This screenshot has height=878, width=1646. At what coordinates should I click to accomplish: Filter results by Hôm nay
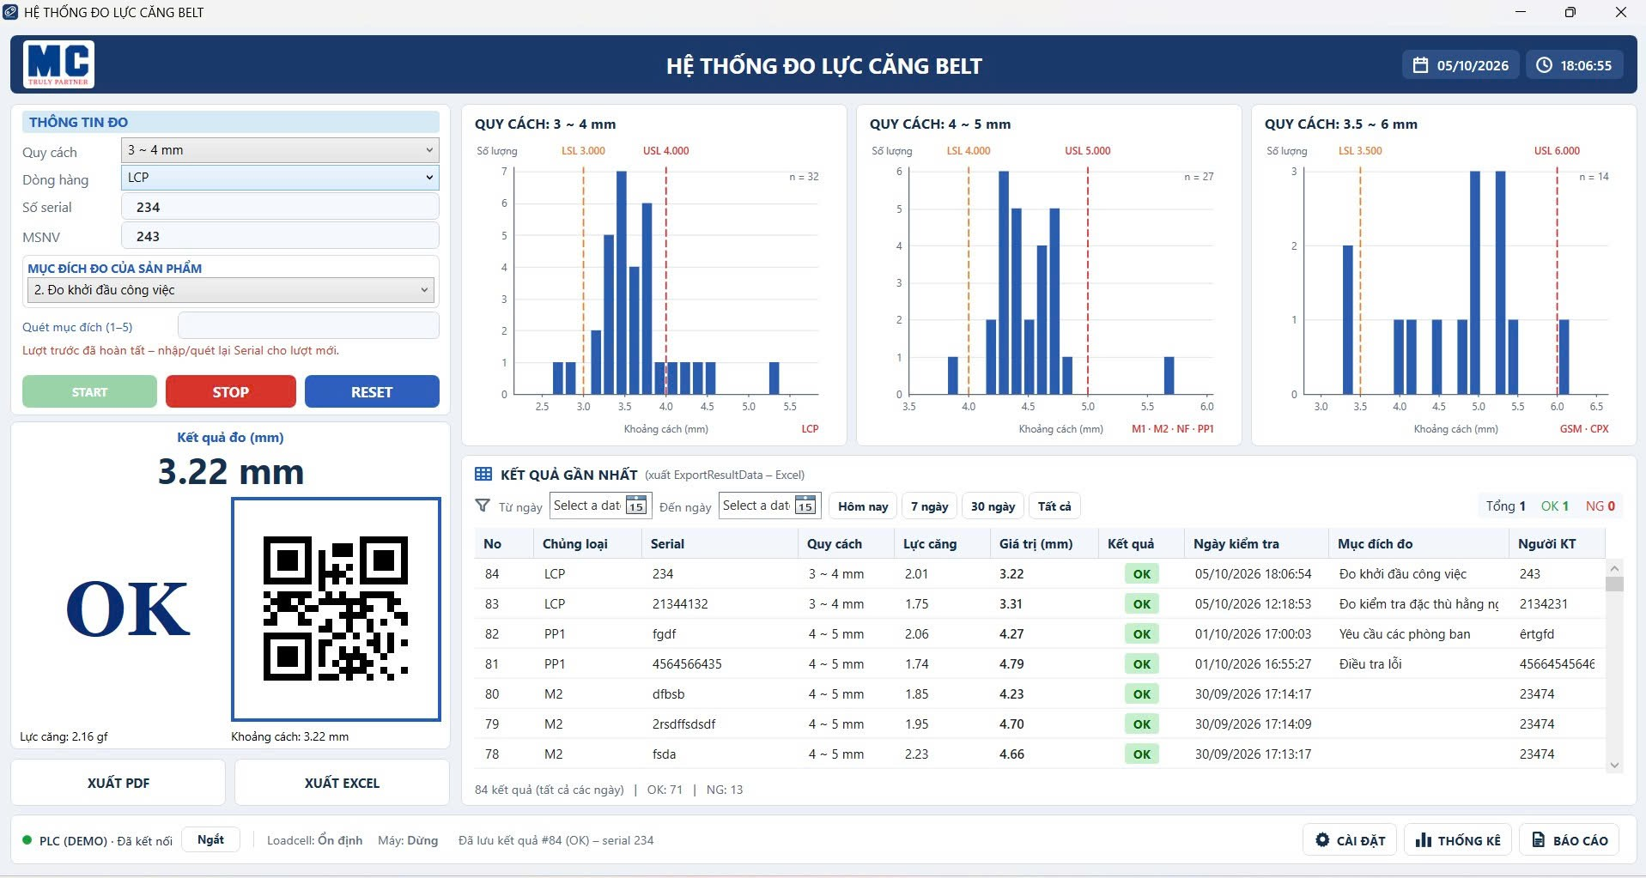[x=863, y=506]
